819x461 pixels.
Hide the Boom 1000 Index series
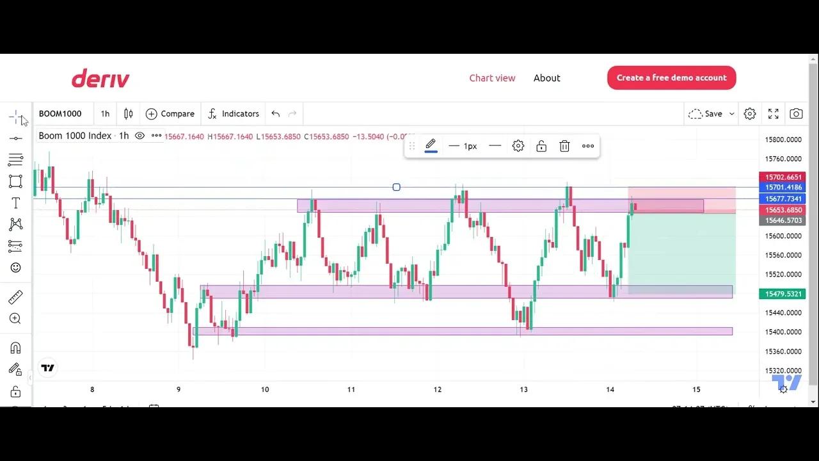click(x=139, y=135)
